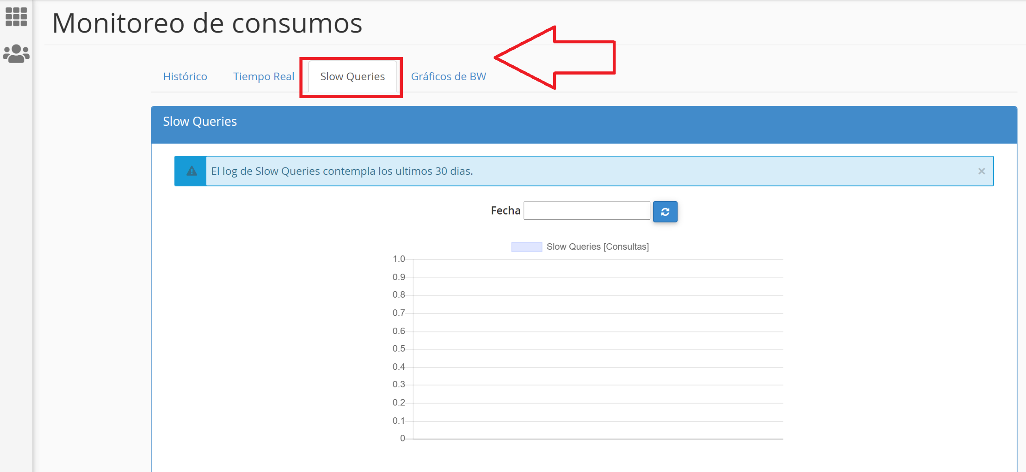
Task: Switch to the Histórico tab
Action: click(x=185, y=76)
